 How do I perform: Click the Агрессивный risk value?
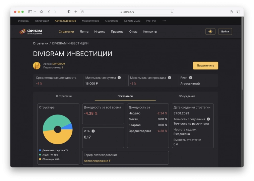coord(190,83)
